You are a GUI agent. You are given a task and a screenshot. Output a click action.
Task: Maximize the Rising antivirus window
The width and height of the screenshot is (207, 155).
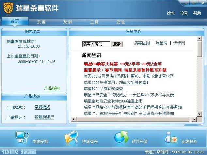[x=194, y=3]
